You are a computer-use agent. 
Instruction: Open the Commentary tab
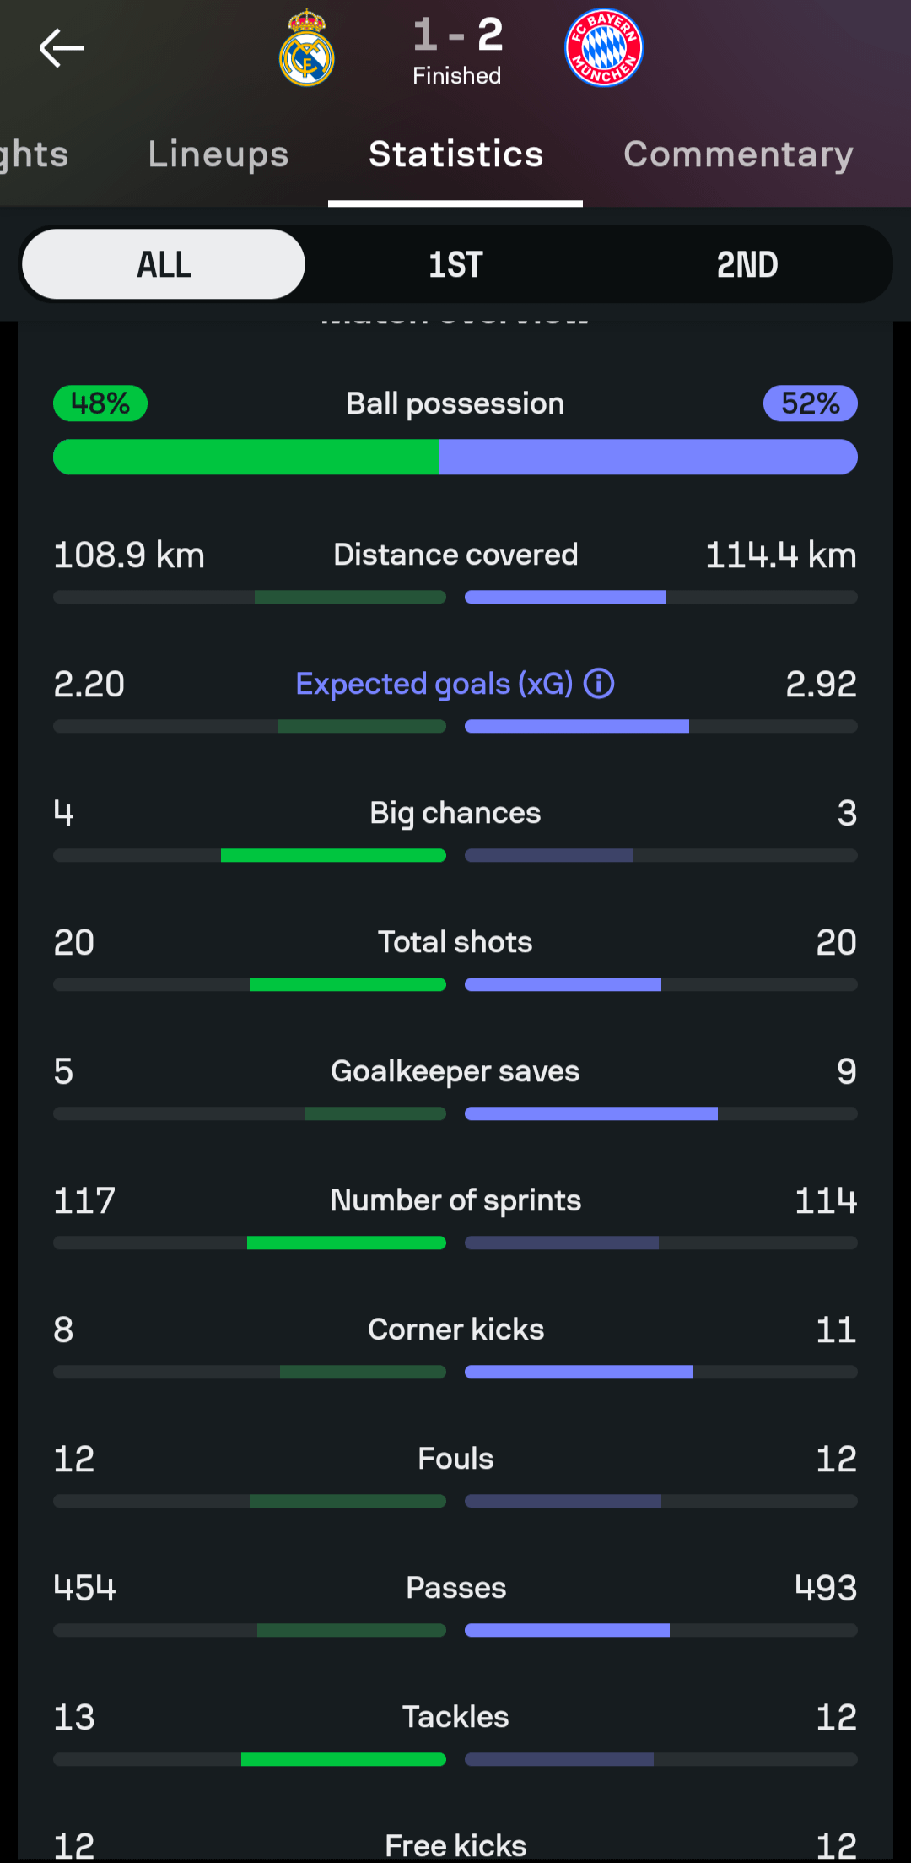(738, 154)
